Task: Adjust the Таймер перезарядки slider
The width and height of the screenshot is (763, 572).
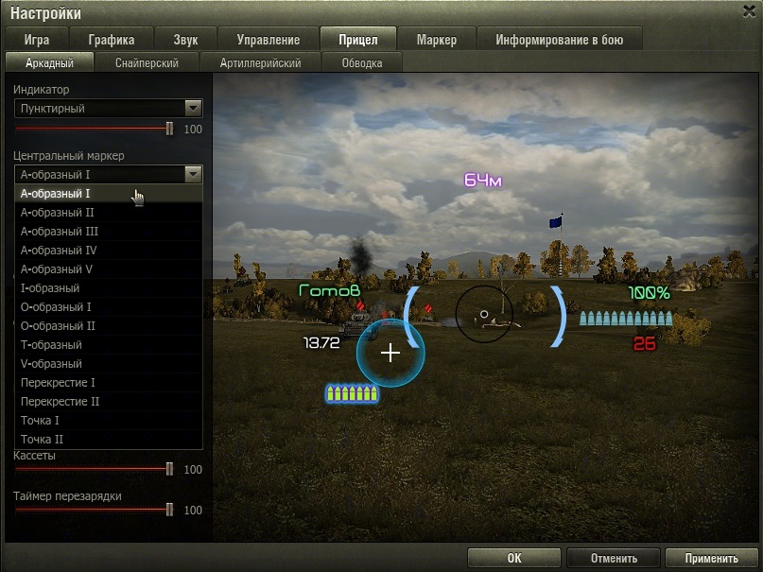Action: point(169,510)
